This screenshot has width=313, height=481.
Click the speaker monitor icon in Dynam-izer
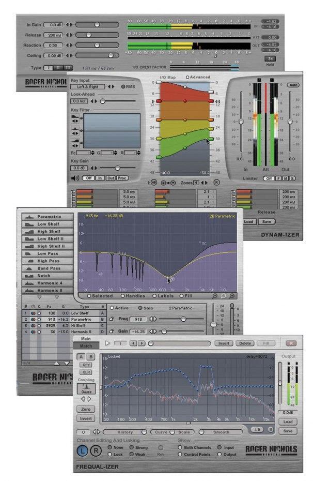click(75, 178)
